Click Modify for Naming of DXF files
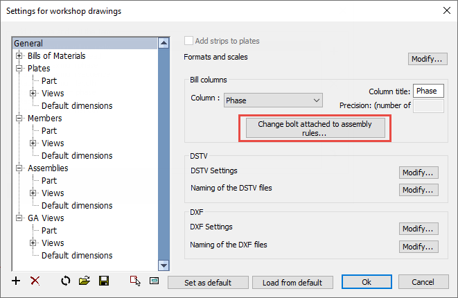458x298 pixels. (419, 247)
